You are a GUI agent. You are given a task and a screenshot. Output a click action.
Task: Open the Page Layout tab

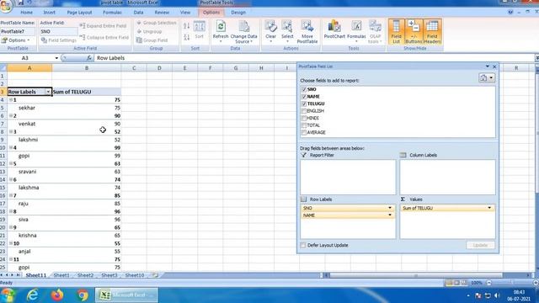[x=79, y=13]
